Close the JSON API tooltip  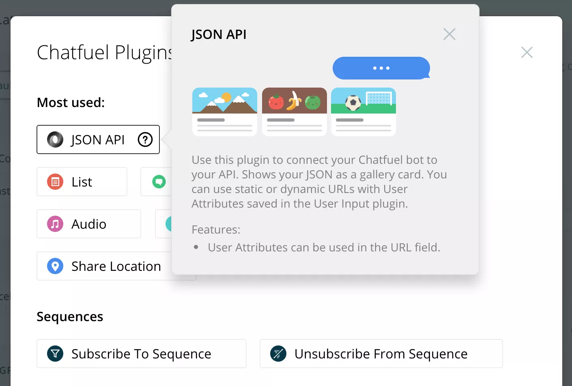[449, 34]
